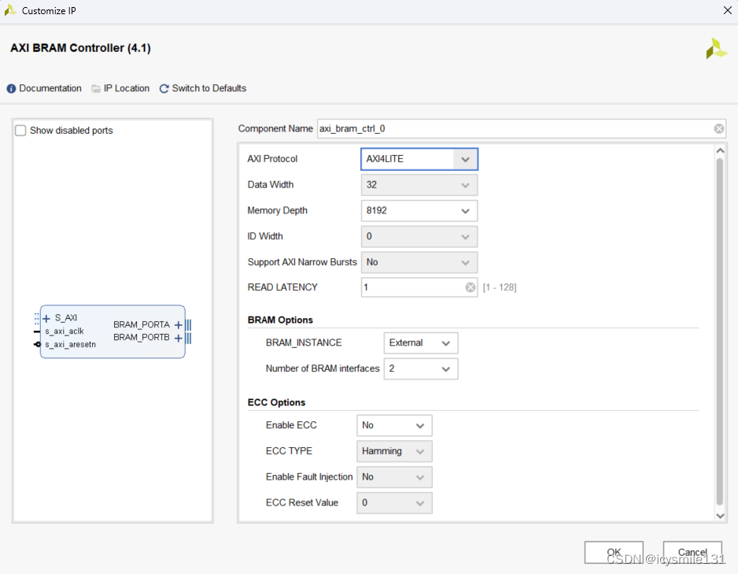The width and height of the screenshot is (738, 574).
Task: Close the Customize IP window
Action: [x=727, y=10]
